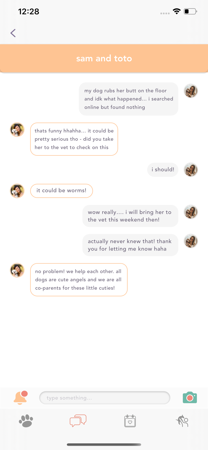Tap avatar beside 'actually never knew that' message
208x450 pixels.
(x=191, y=241)
